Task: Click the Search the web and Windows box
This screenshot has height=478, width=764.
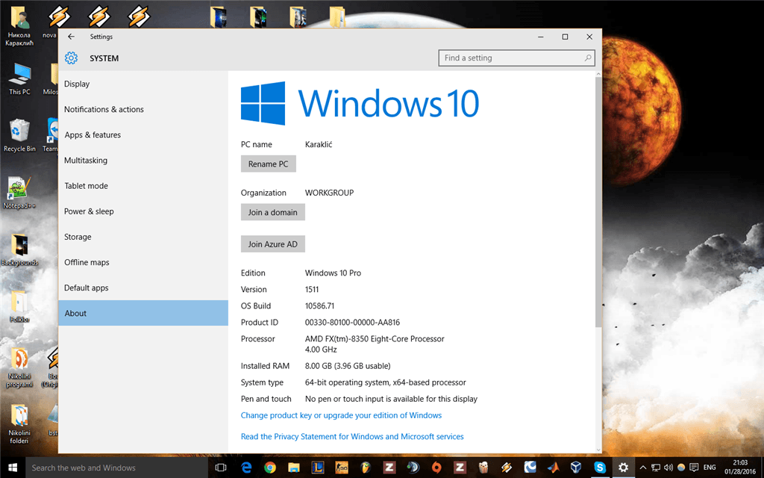Action: tap(117, 468)
